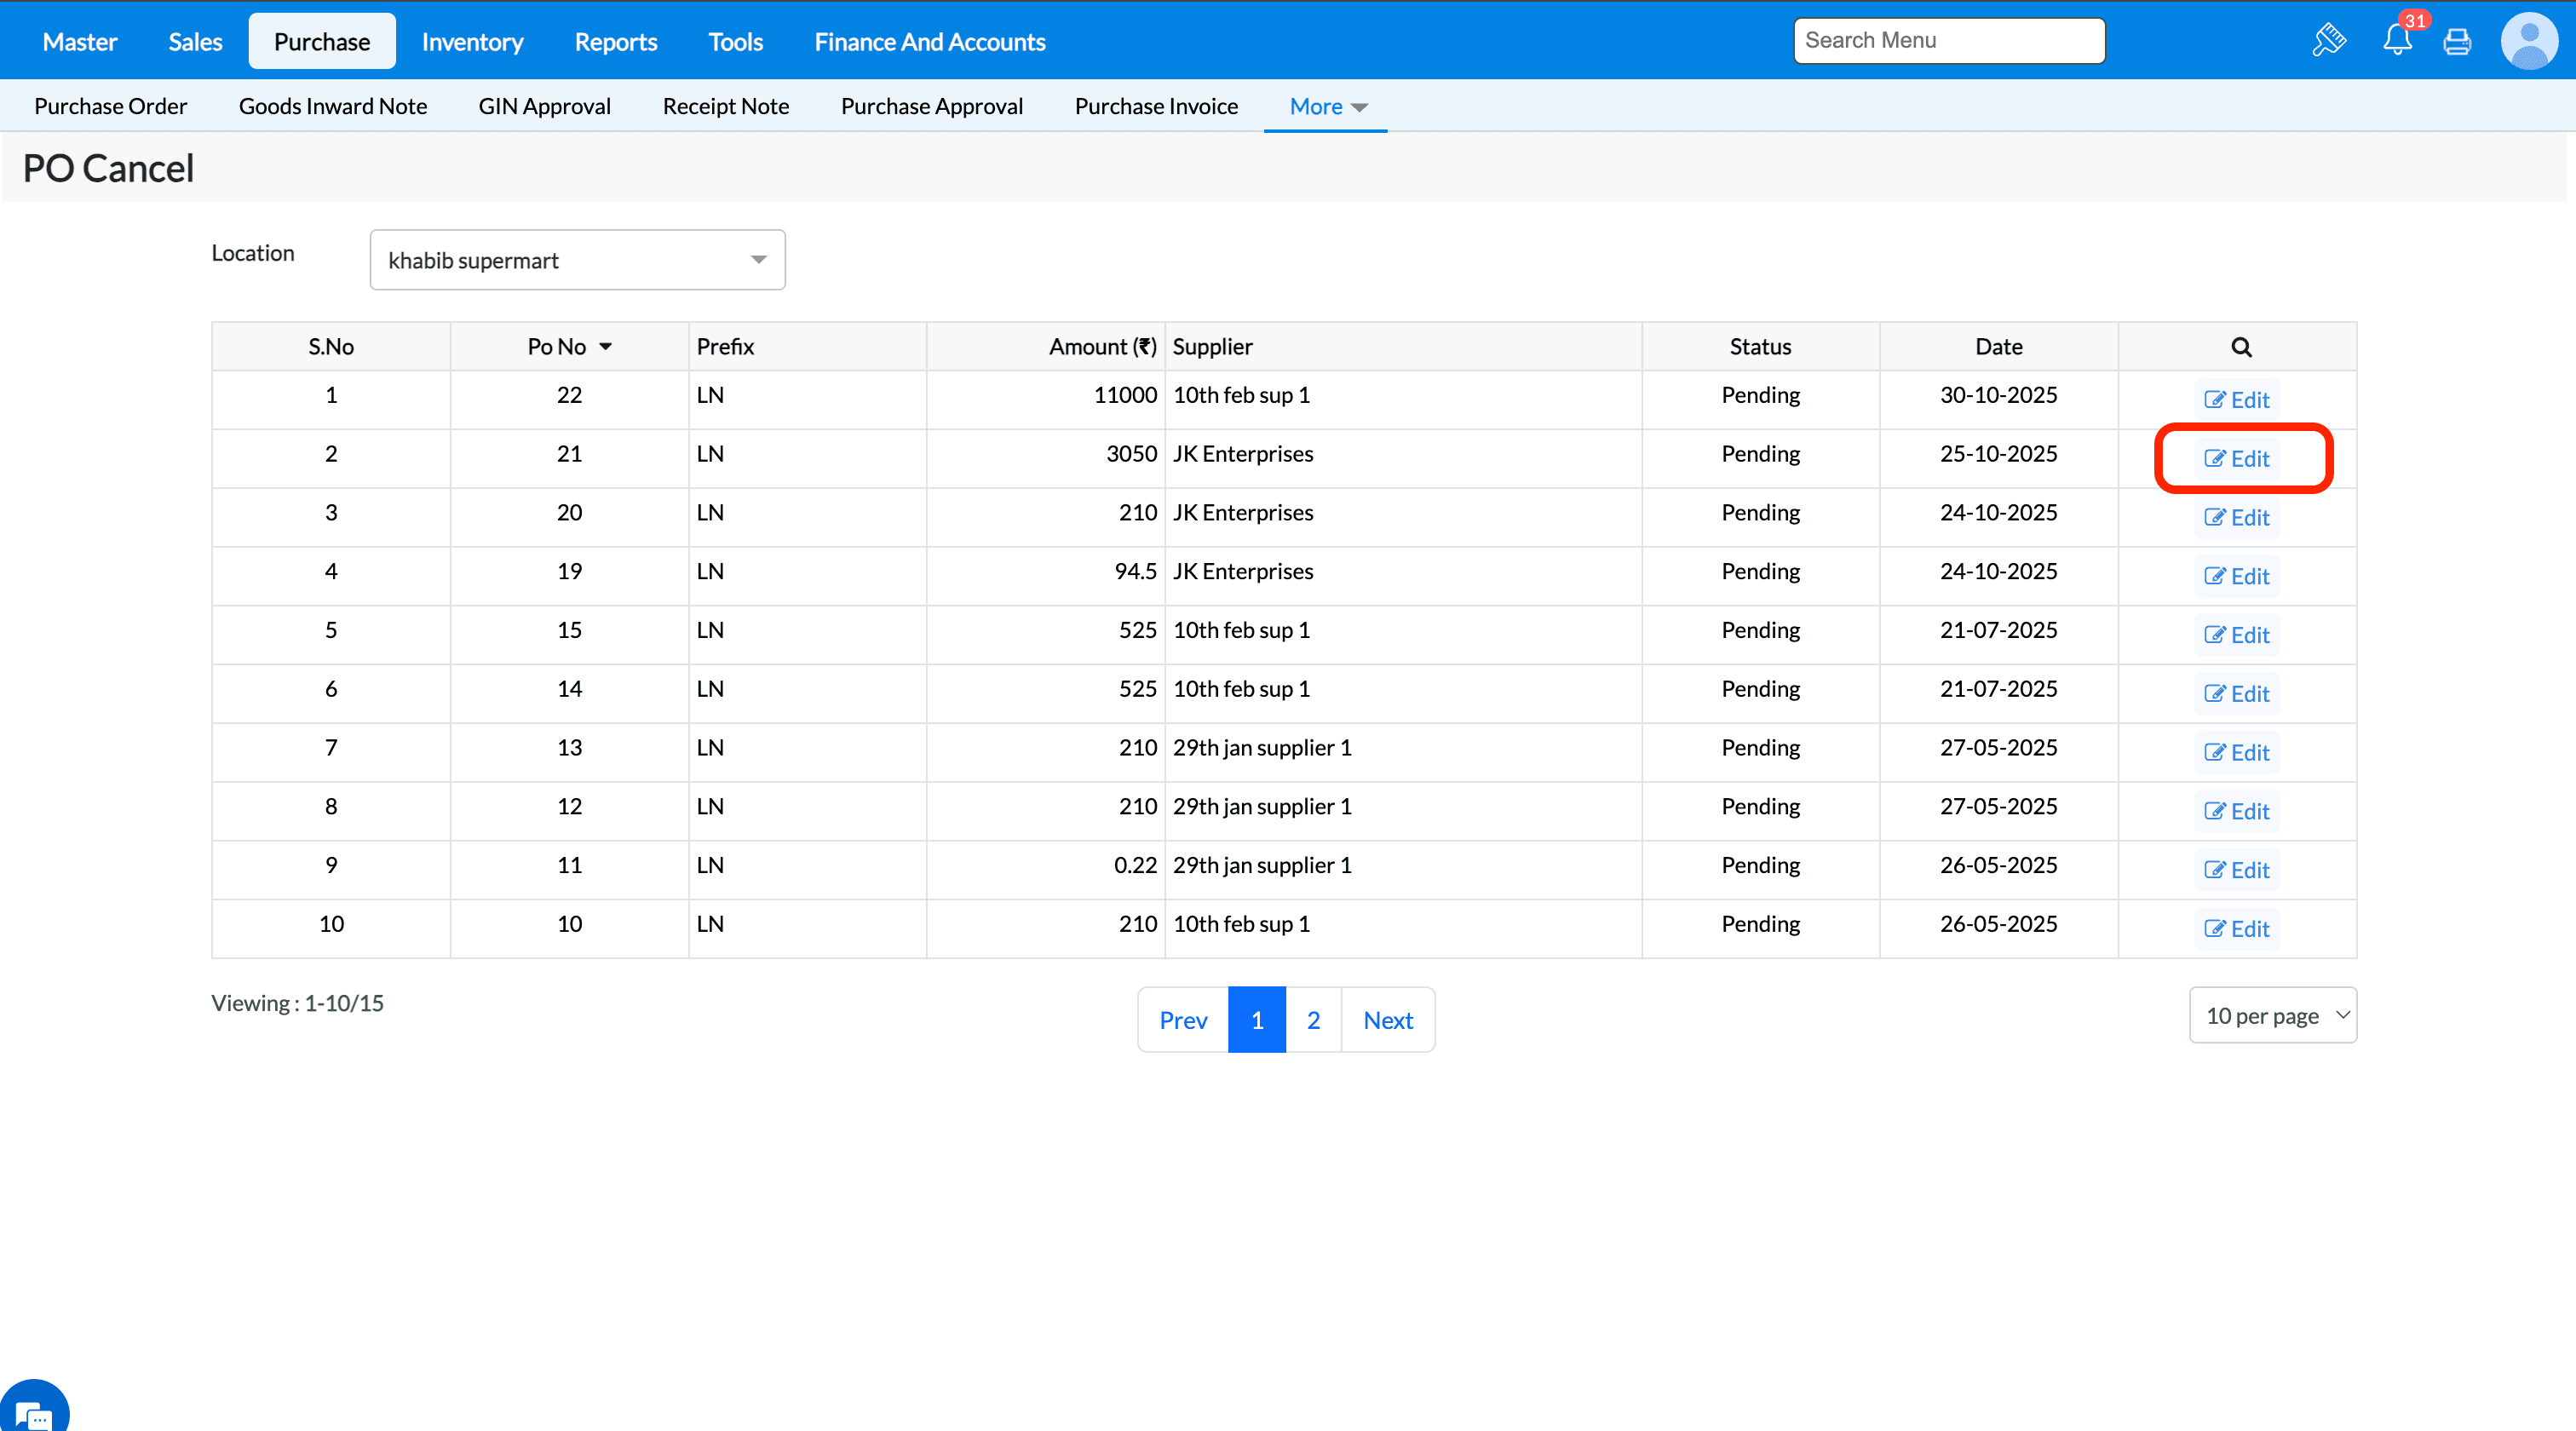Switch to Finance And Accounts menu
This screenshot has width=2576, height=1431.
[929, 42]
